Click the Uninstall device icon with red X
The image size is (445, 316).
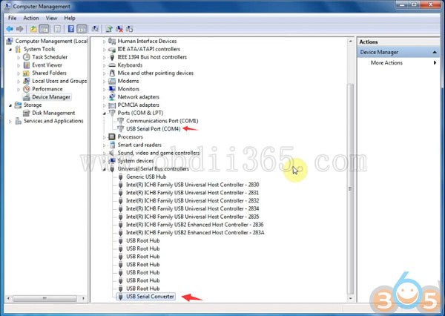(119, 29)
